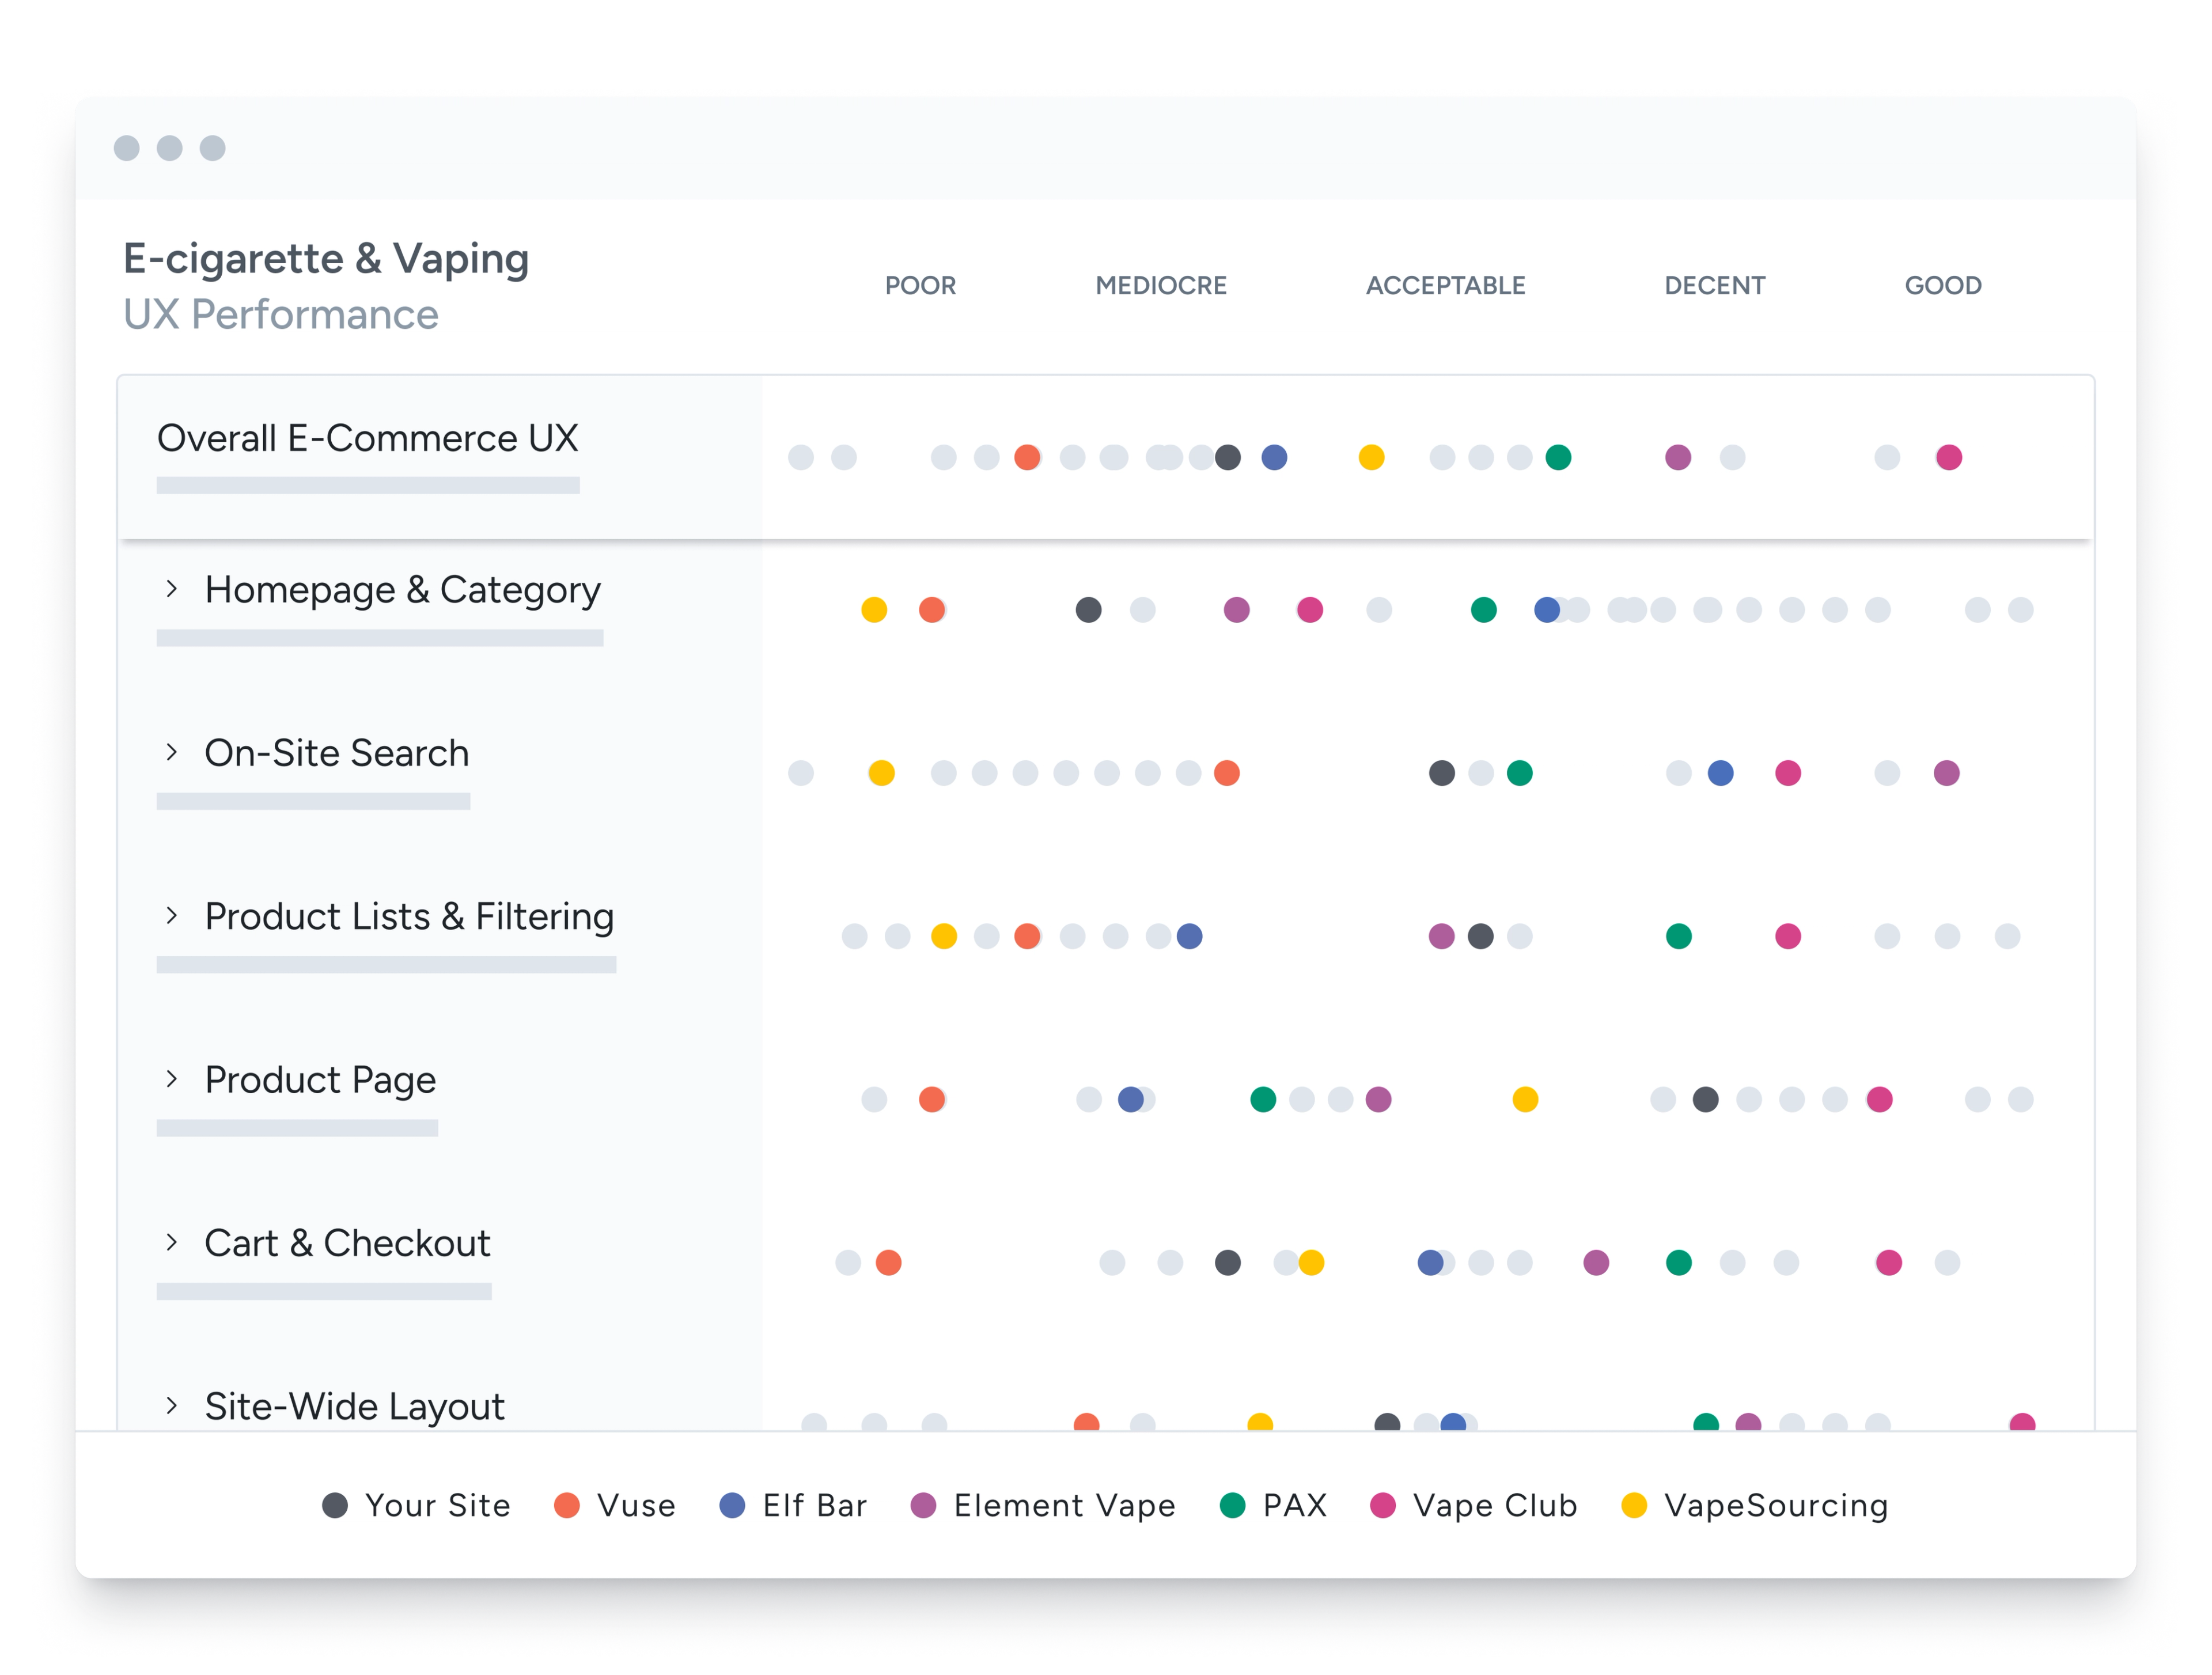
Task: Click the DECENT column header
Action: (x=1715, y=286)
